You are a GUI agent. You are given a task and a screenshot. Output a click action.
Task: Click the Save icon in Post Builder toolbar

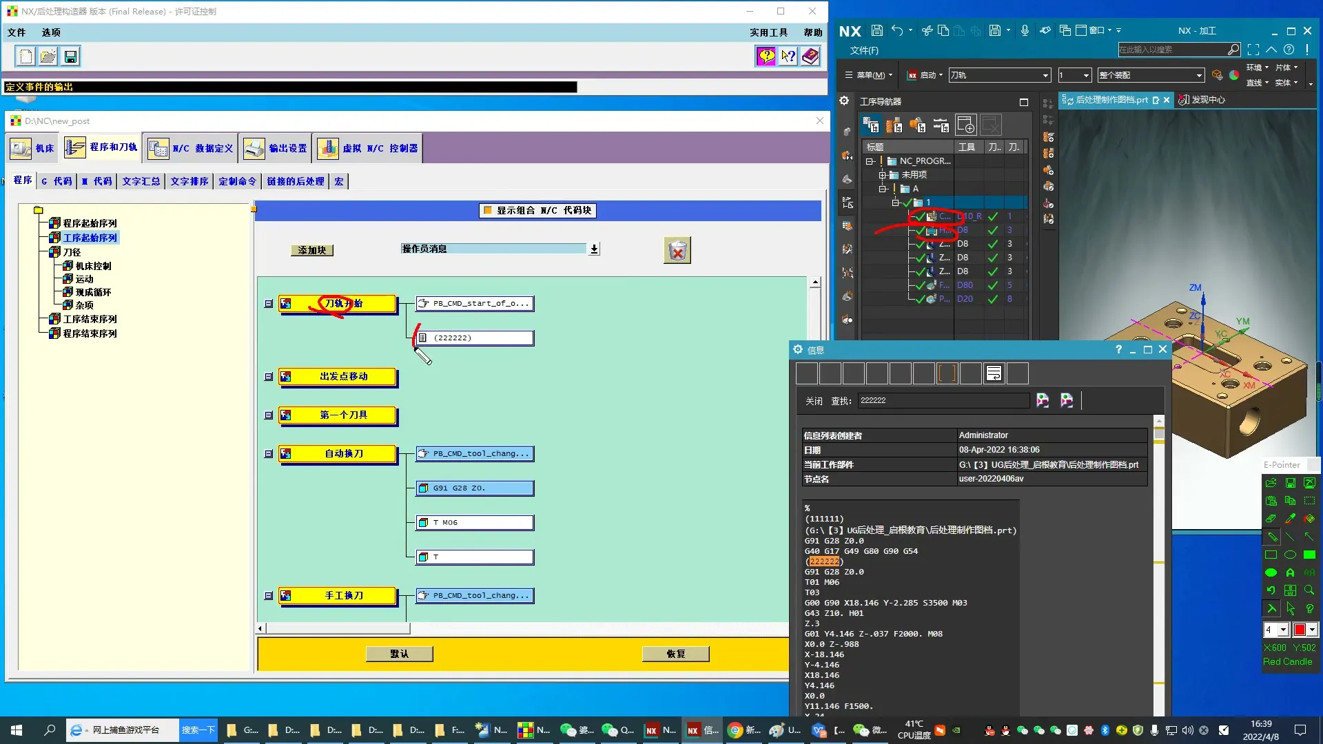coord(70,56)
